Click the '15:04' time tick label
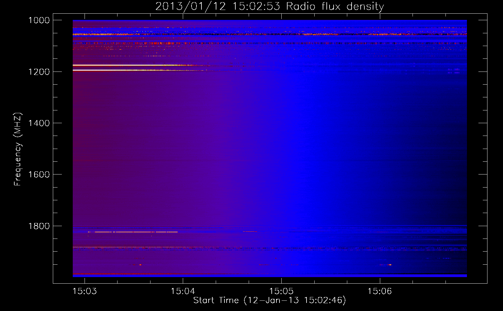Image resolution: width=503 pixels, height=311 pixels. pos(183,291)
